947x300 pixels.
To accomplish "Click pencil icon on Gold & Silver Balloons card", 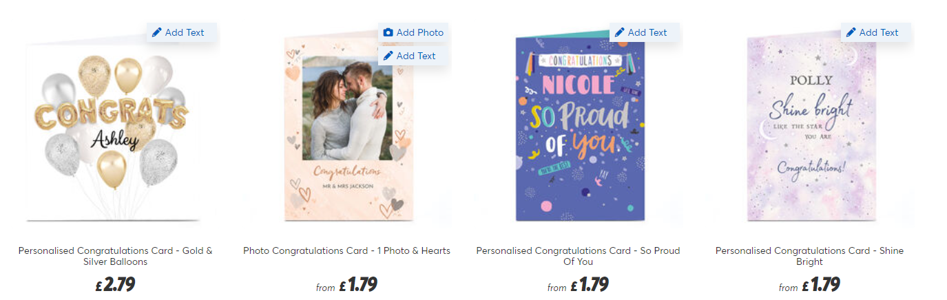I will (x=157, y=32).
